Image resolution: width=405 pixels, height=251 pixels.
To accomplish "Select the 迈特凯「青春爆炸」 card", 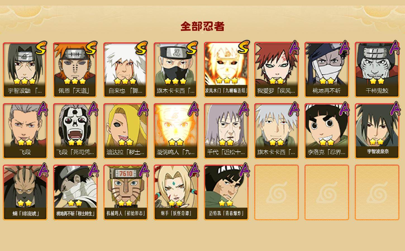I will click(226, 192).
